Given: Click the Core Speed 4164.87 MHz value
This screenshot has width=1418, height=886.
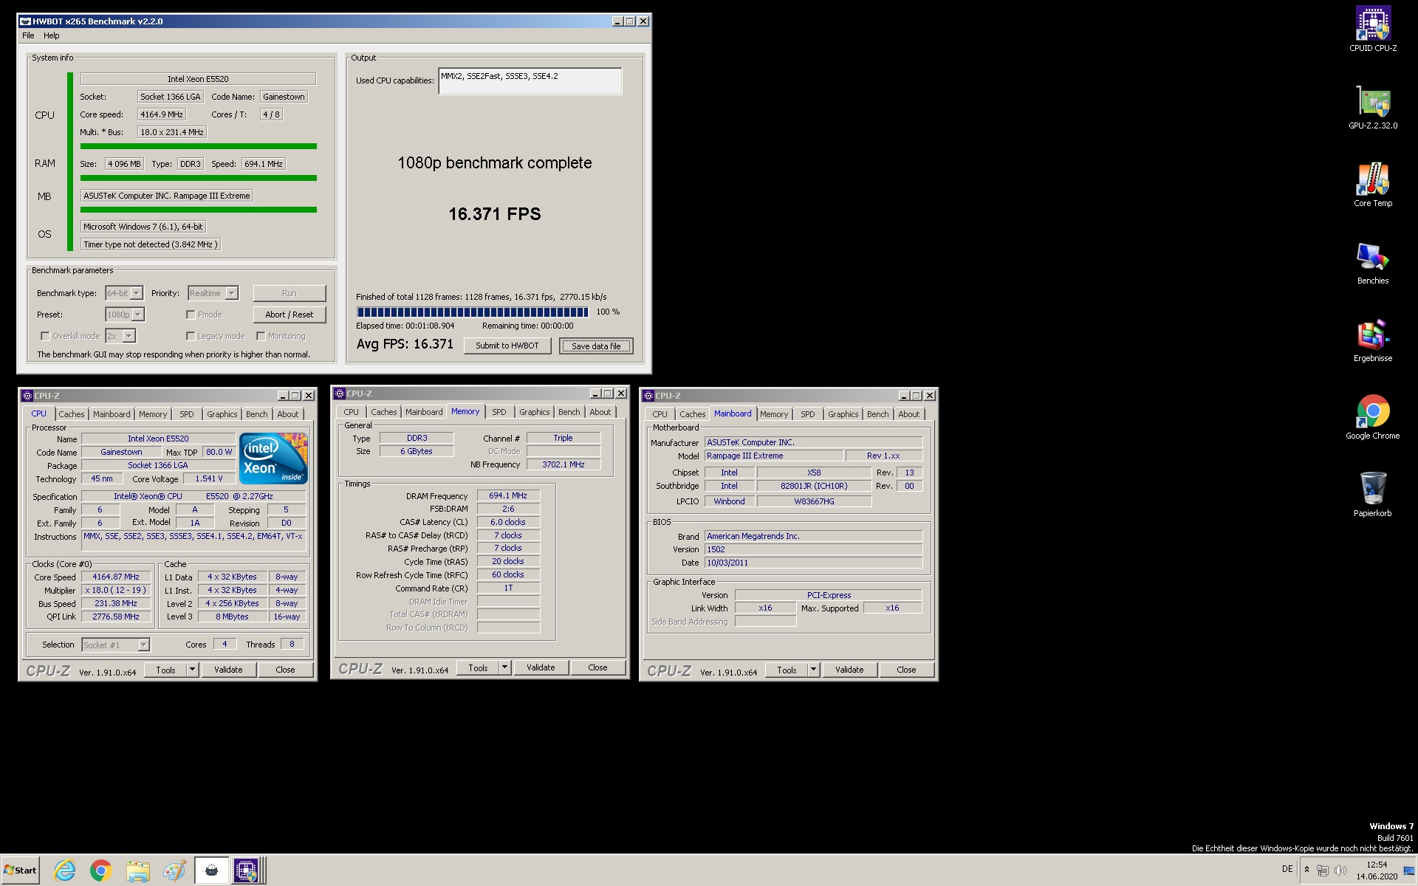Looking at the screenshot, I should click(x=116, y=577).
